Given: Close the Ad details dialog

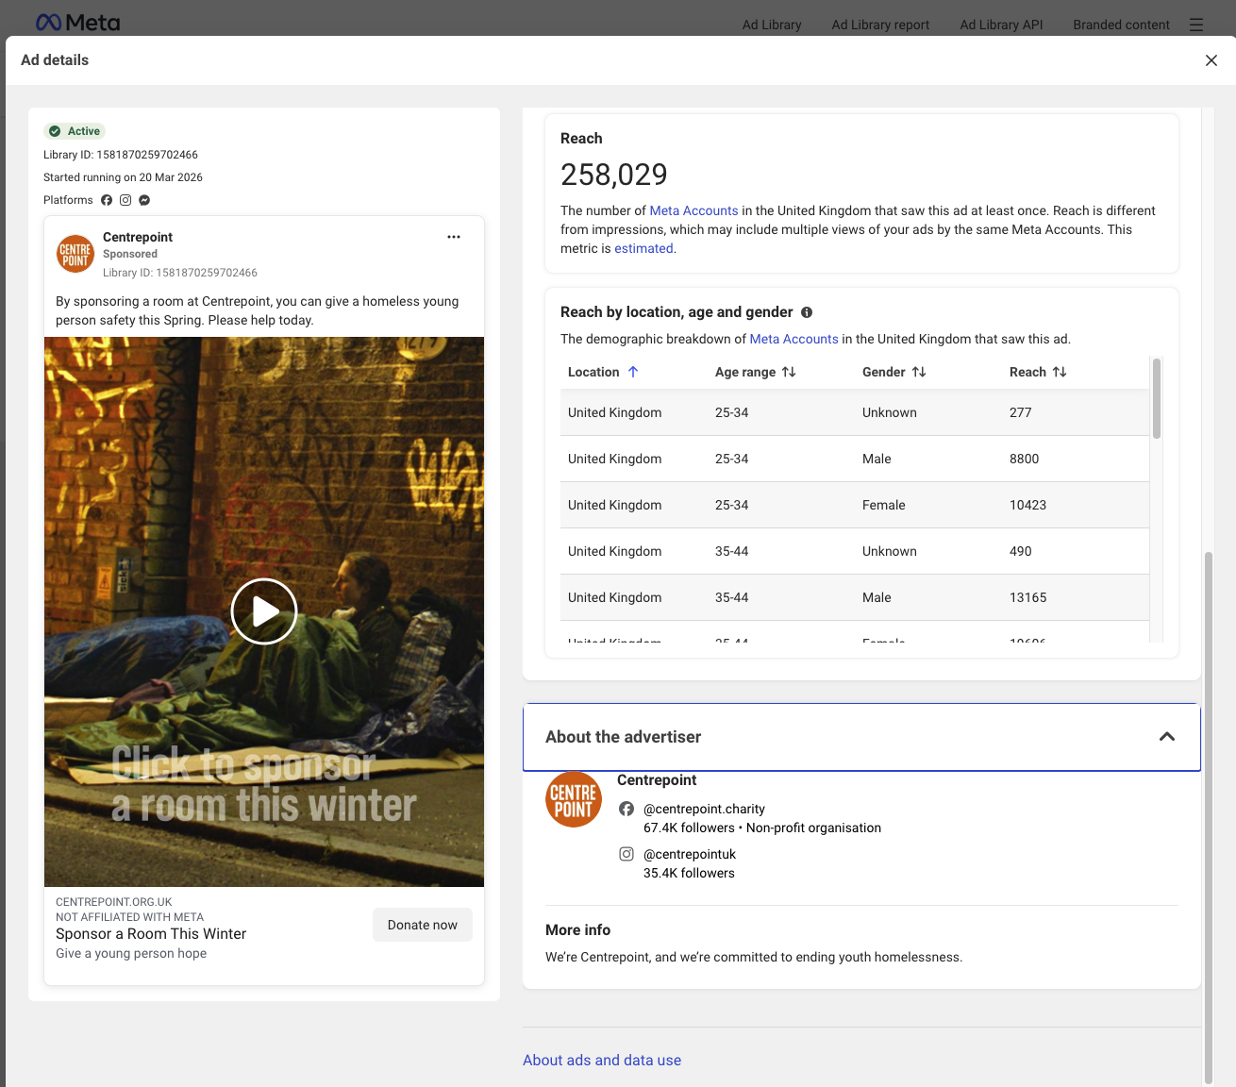Looking at the screenshot, I should 1211,60.
